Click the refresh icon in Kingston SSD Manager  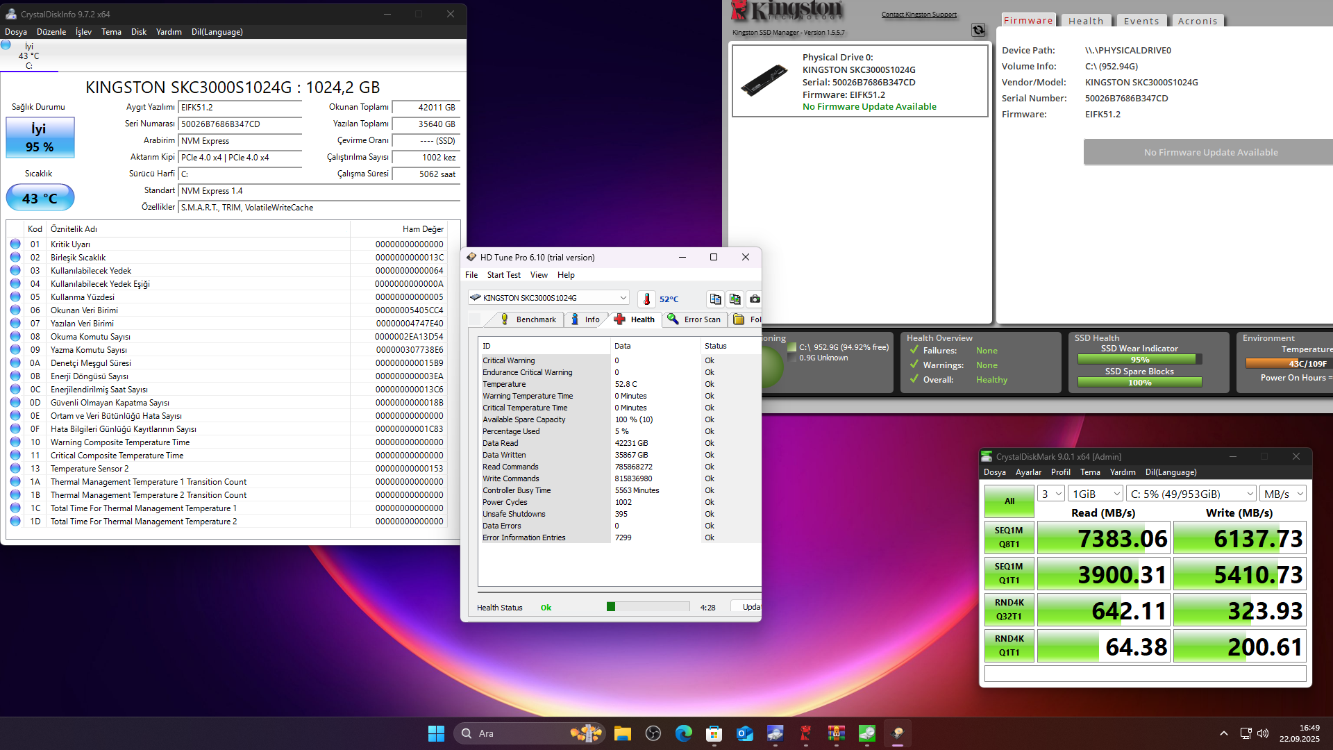978,30
